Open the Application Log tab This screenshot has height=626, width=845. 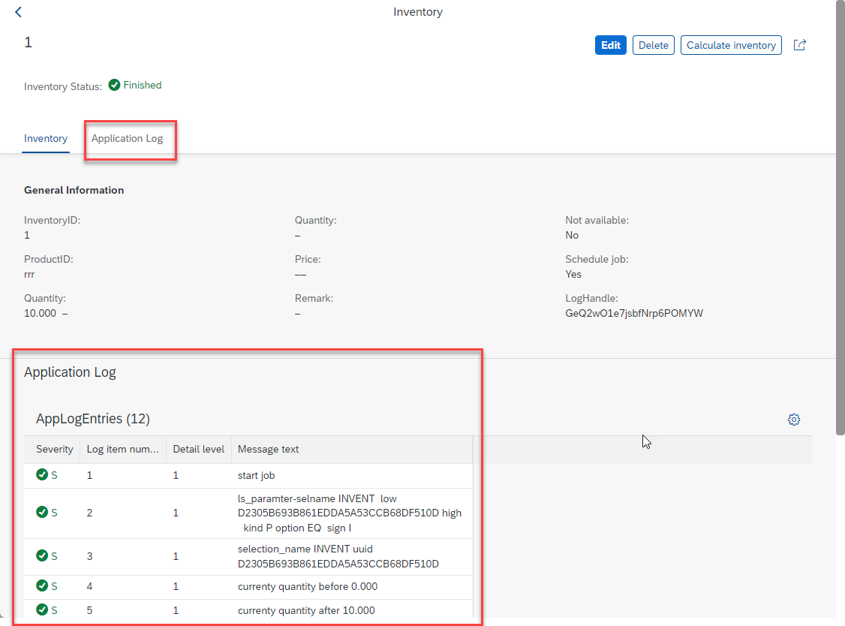pos(127,139)
